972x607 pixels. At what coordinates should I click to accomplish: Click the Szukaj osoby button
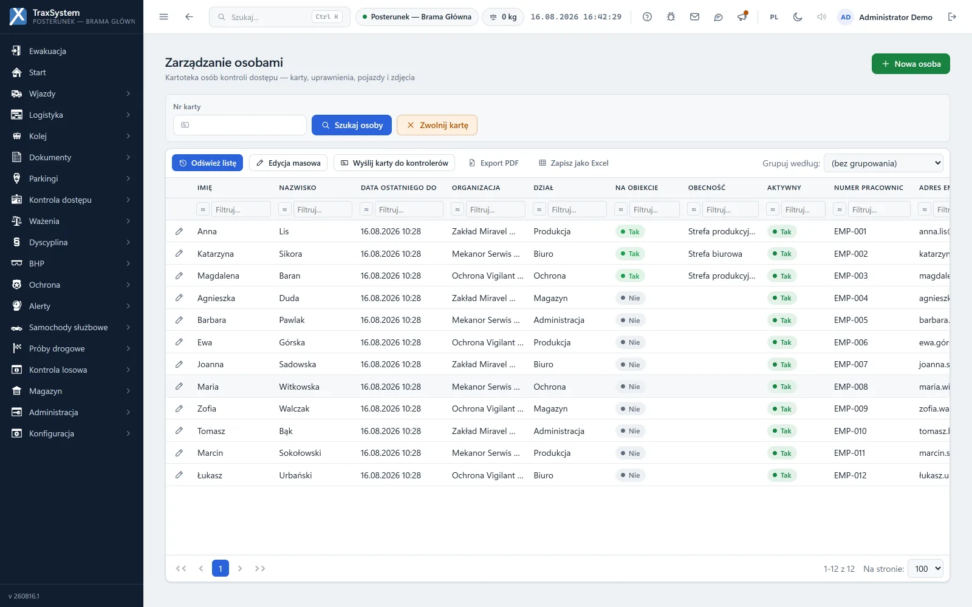pos(352,125)
